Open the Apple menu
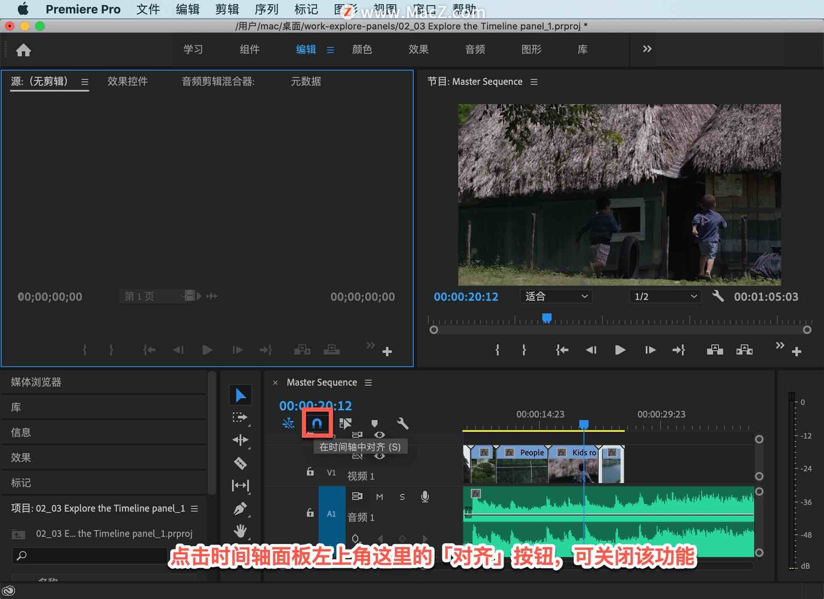This screenshot has height=599, width=824. [23, 9]
